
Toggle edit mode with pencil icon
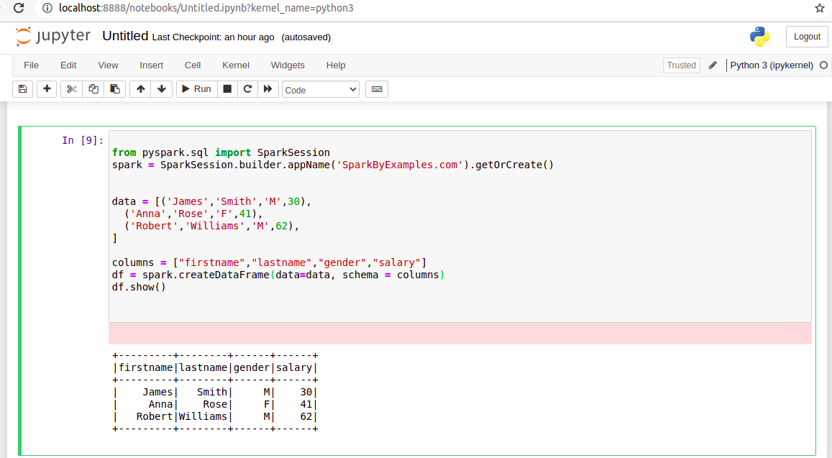pos(712,65)
